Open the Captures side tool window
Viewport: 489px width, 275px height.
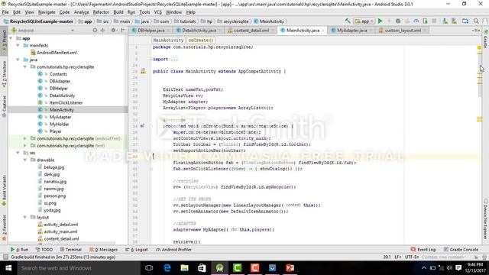pyautogui.click(x=4, y=106)
